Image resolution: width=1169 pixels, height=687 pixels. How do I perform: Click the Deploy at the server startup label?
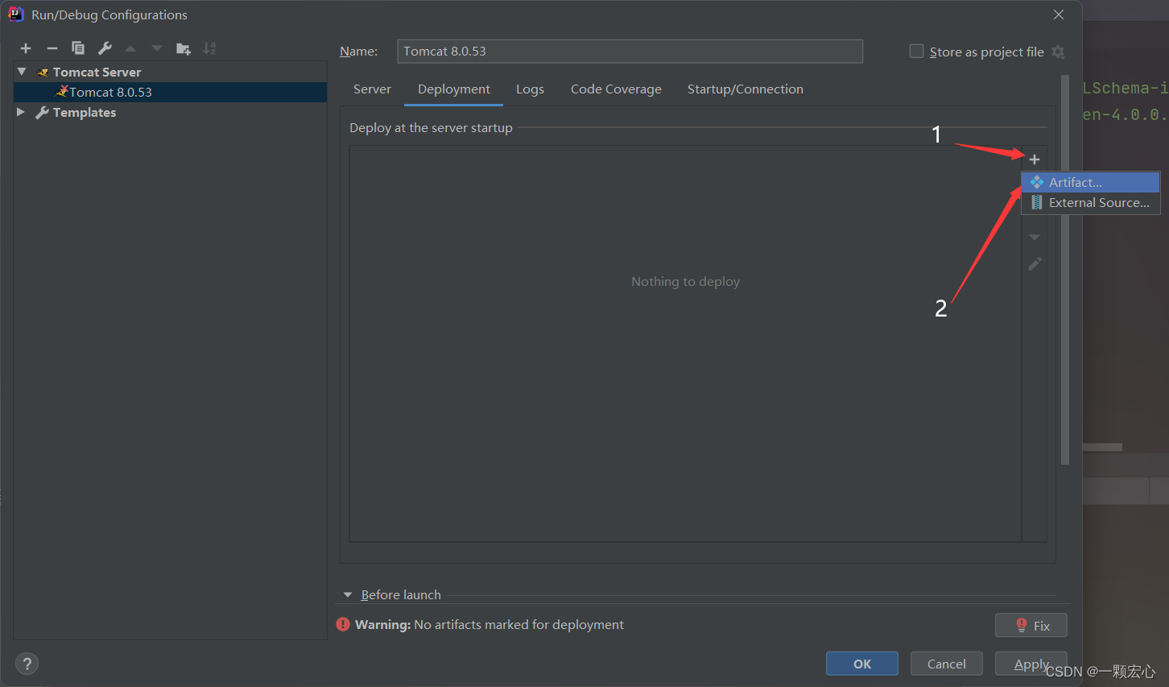pyautogui.click(x=431, y=127)
